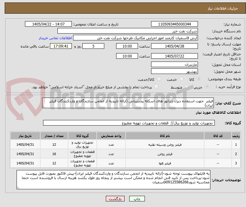Click the واحد شمارش column header
The image size is (246, 207).
(111, 136)
